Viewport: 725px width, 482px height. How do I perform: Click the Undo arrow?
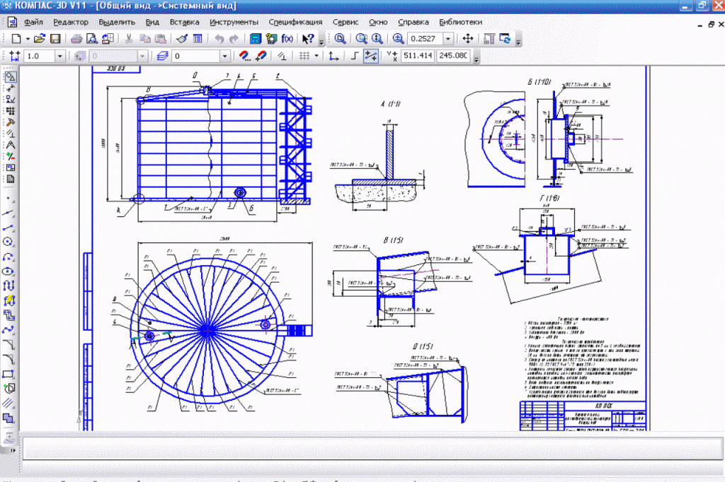coord(219,39)
